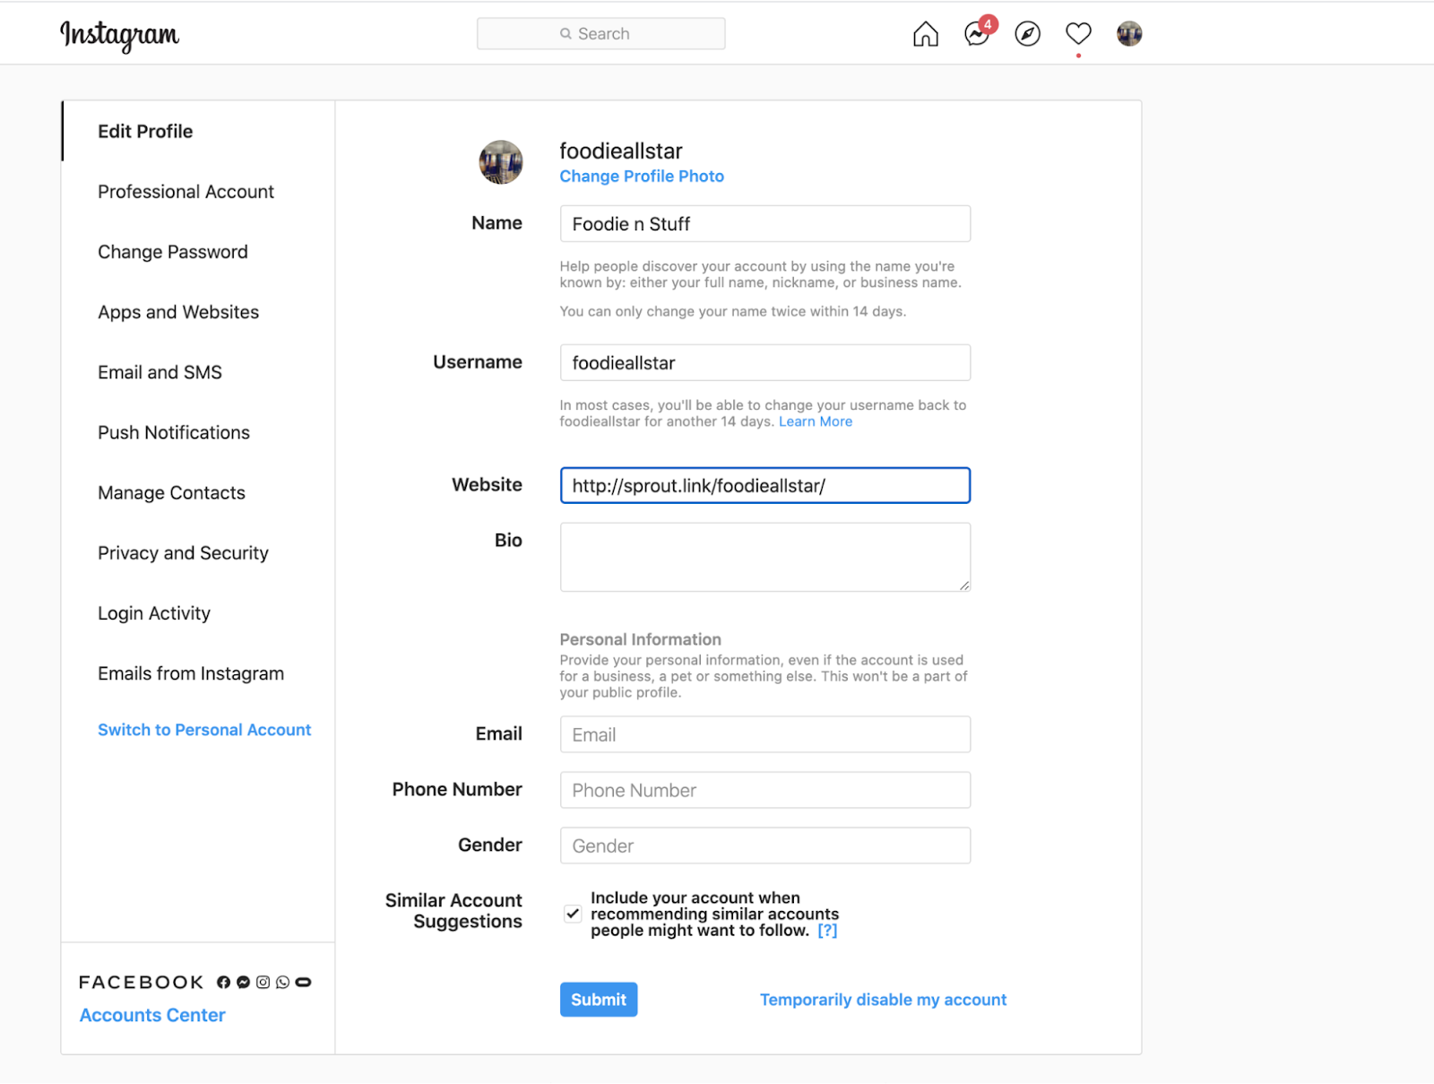Image resolution: width=1434 pixels, height=1084 pixels.
Task: Click the foodieallstar username heading
Action: pyautogui.click(x=621, y=151)
